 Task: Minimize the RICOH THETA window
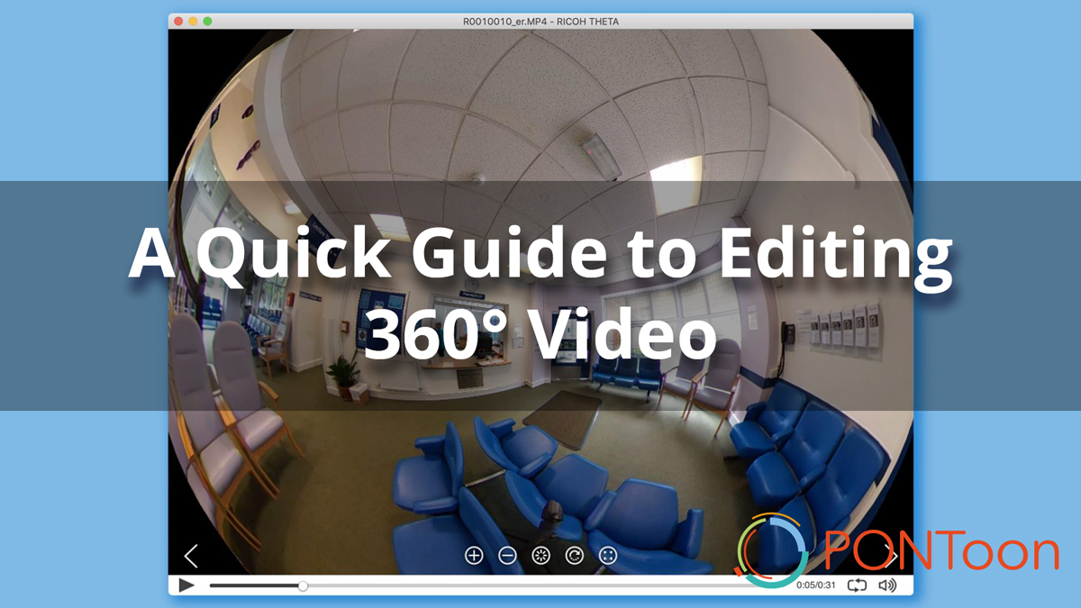coord(193,21)
